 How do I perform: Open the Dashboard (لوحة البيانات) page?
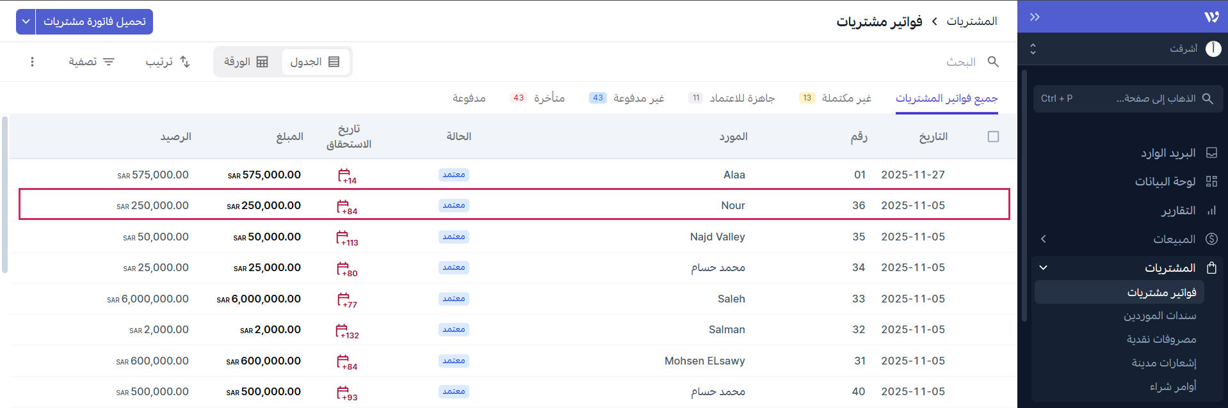(1165, 182)
